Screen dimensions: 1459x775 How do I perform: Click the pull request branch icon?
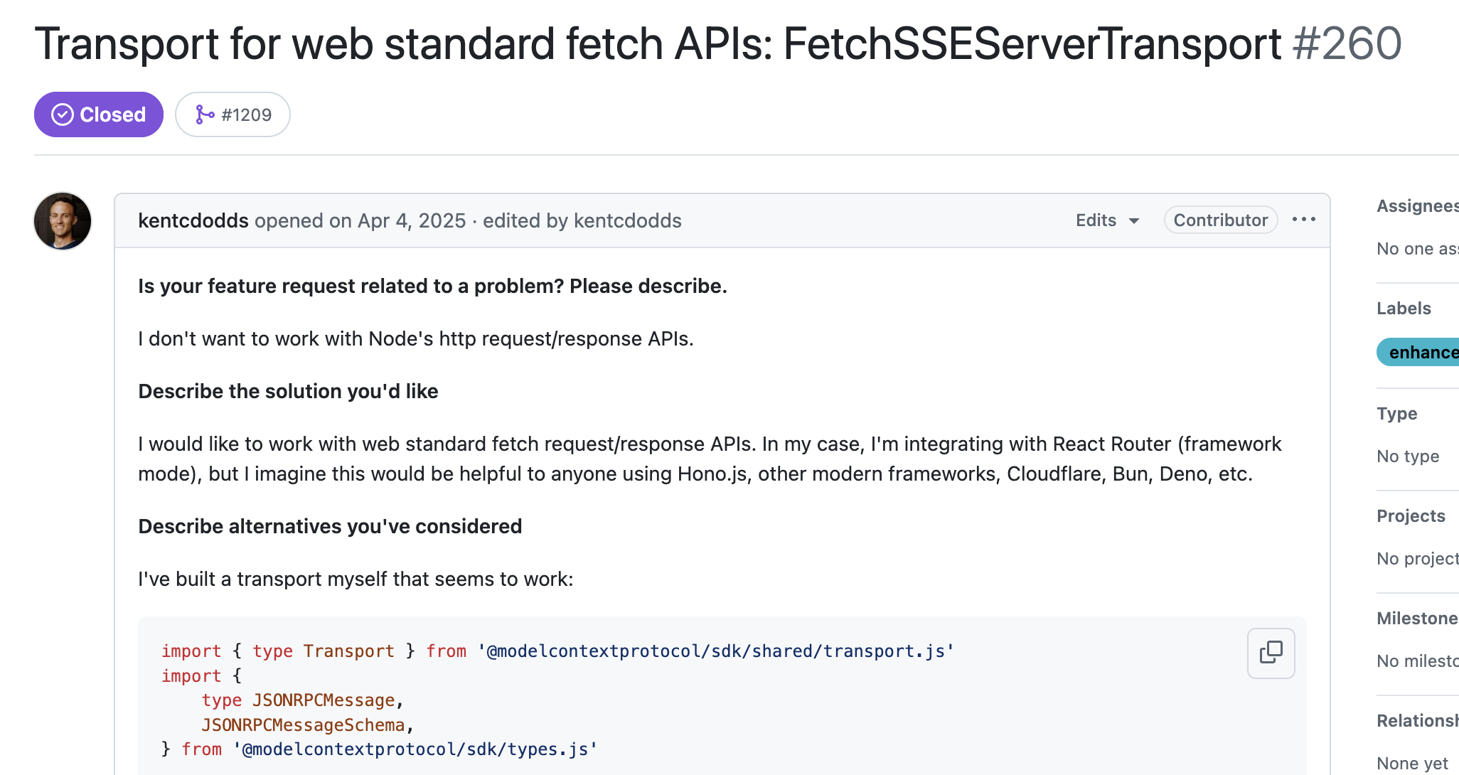coord(205,114)
